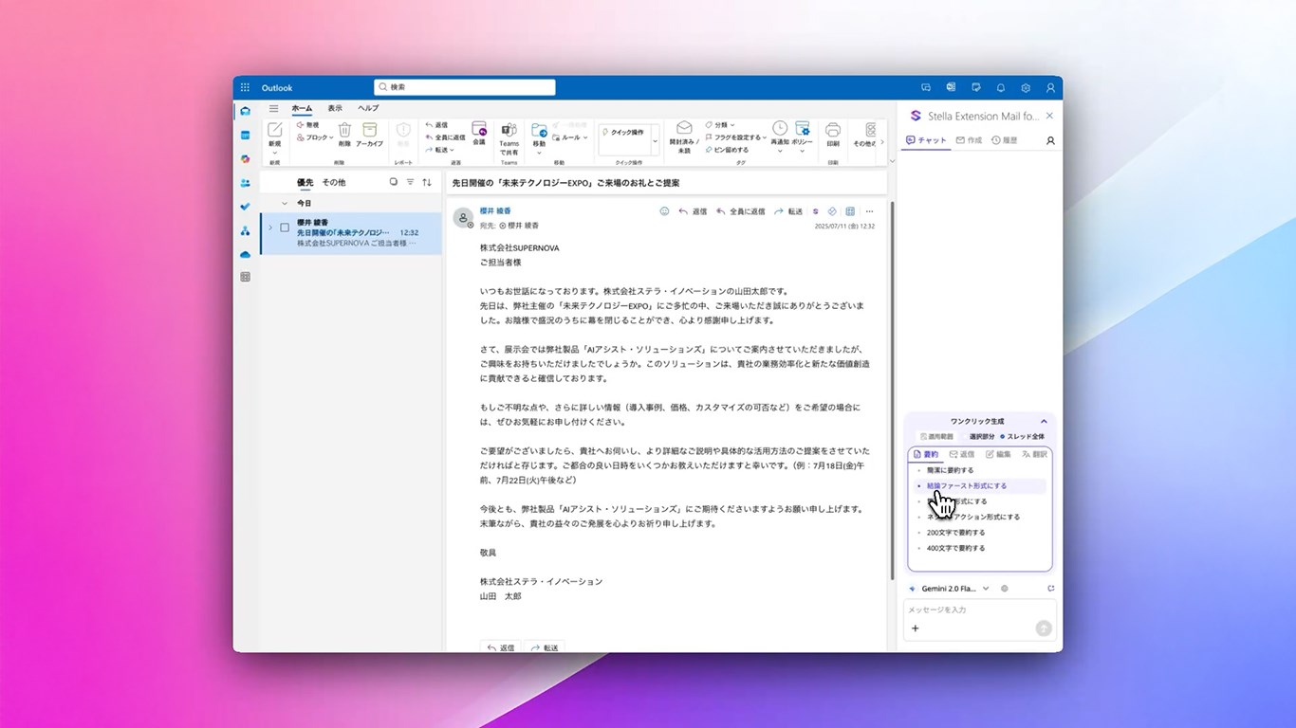The width and height of the screenshot is (1296, 728).
Task: Click 返信 button below the message
Action: pyautogui.click(x=501, y=647)
